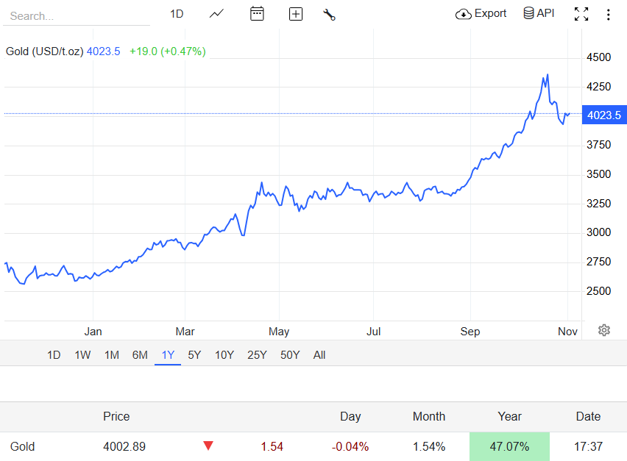
Task: Select the line chart type icon
Action: (216, 13)
